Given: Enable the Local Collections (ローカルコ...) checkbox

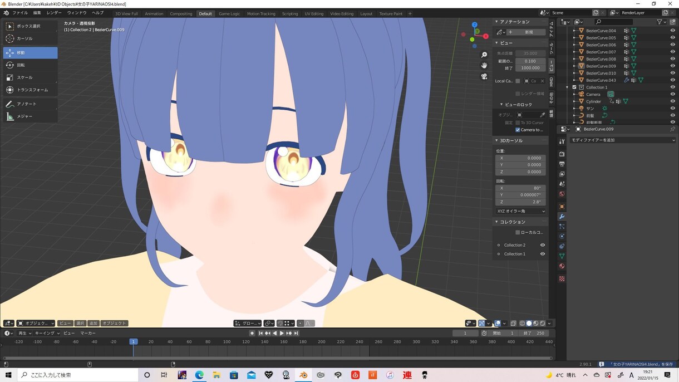Looking at the screenshot, I should coord(518,232).
